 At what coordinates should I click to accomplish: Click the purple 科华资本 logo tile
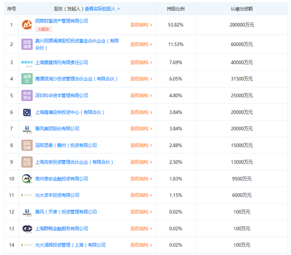click(27, 96)
